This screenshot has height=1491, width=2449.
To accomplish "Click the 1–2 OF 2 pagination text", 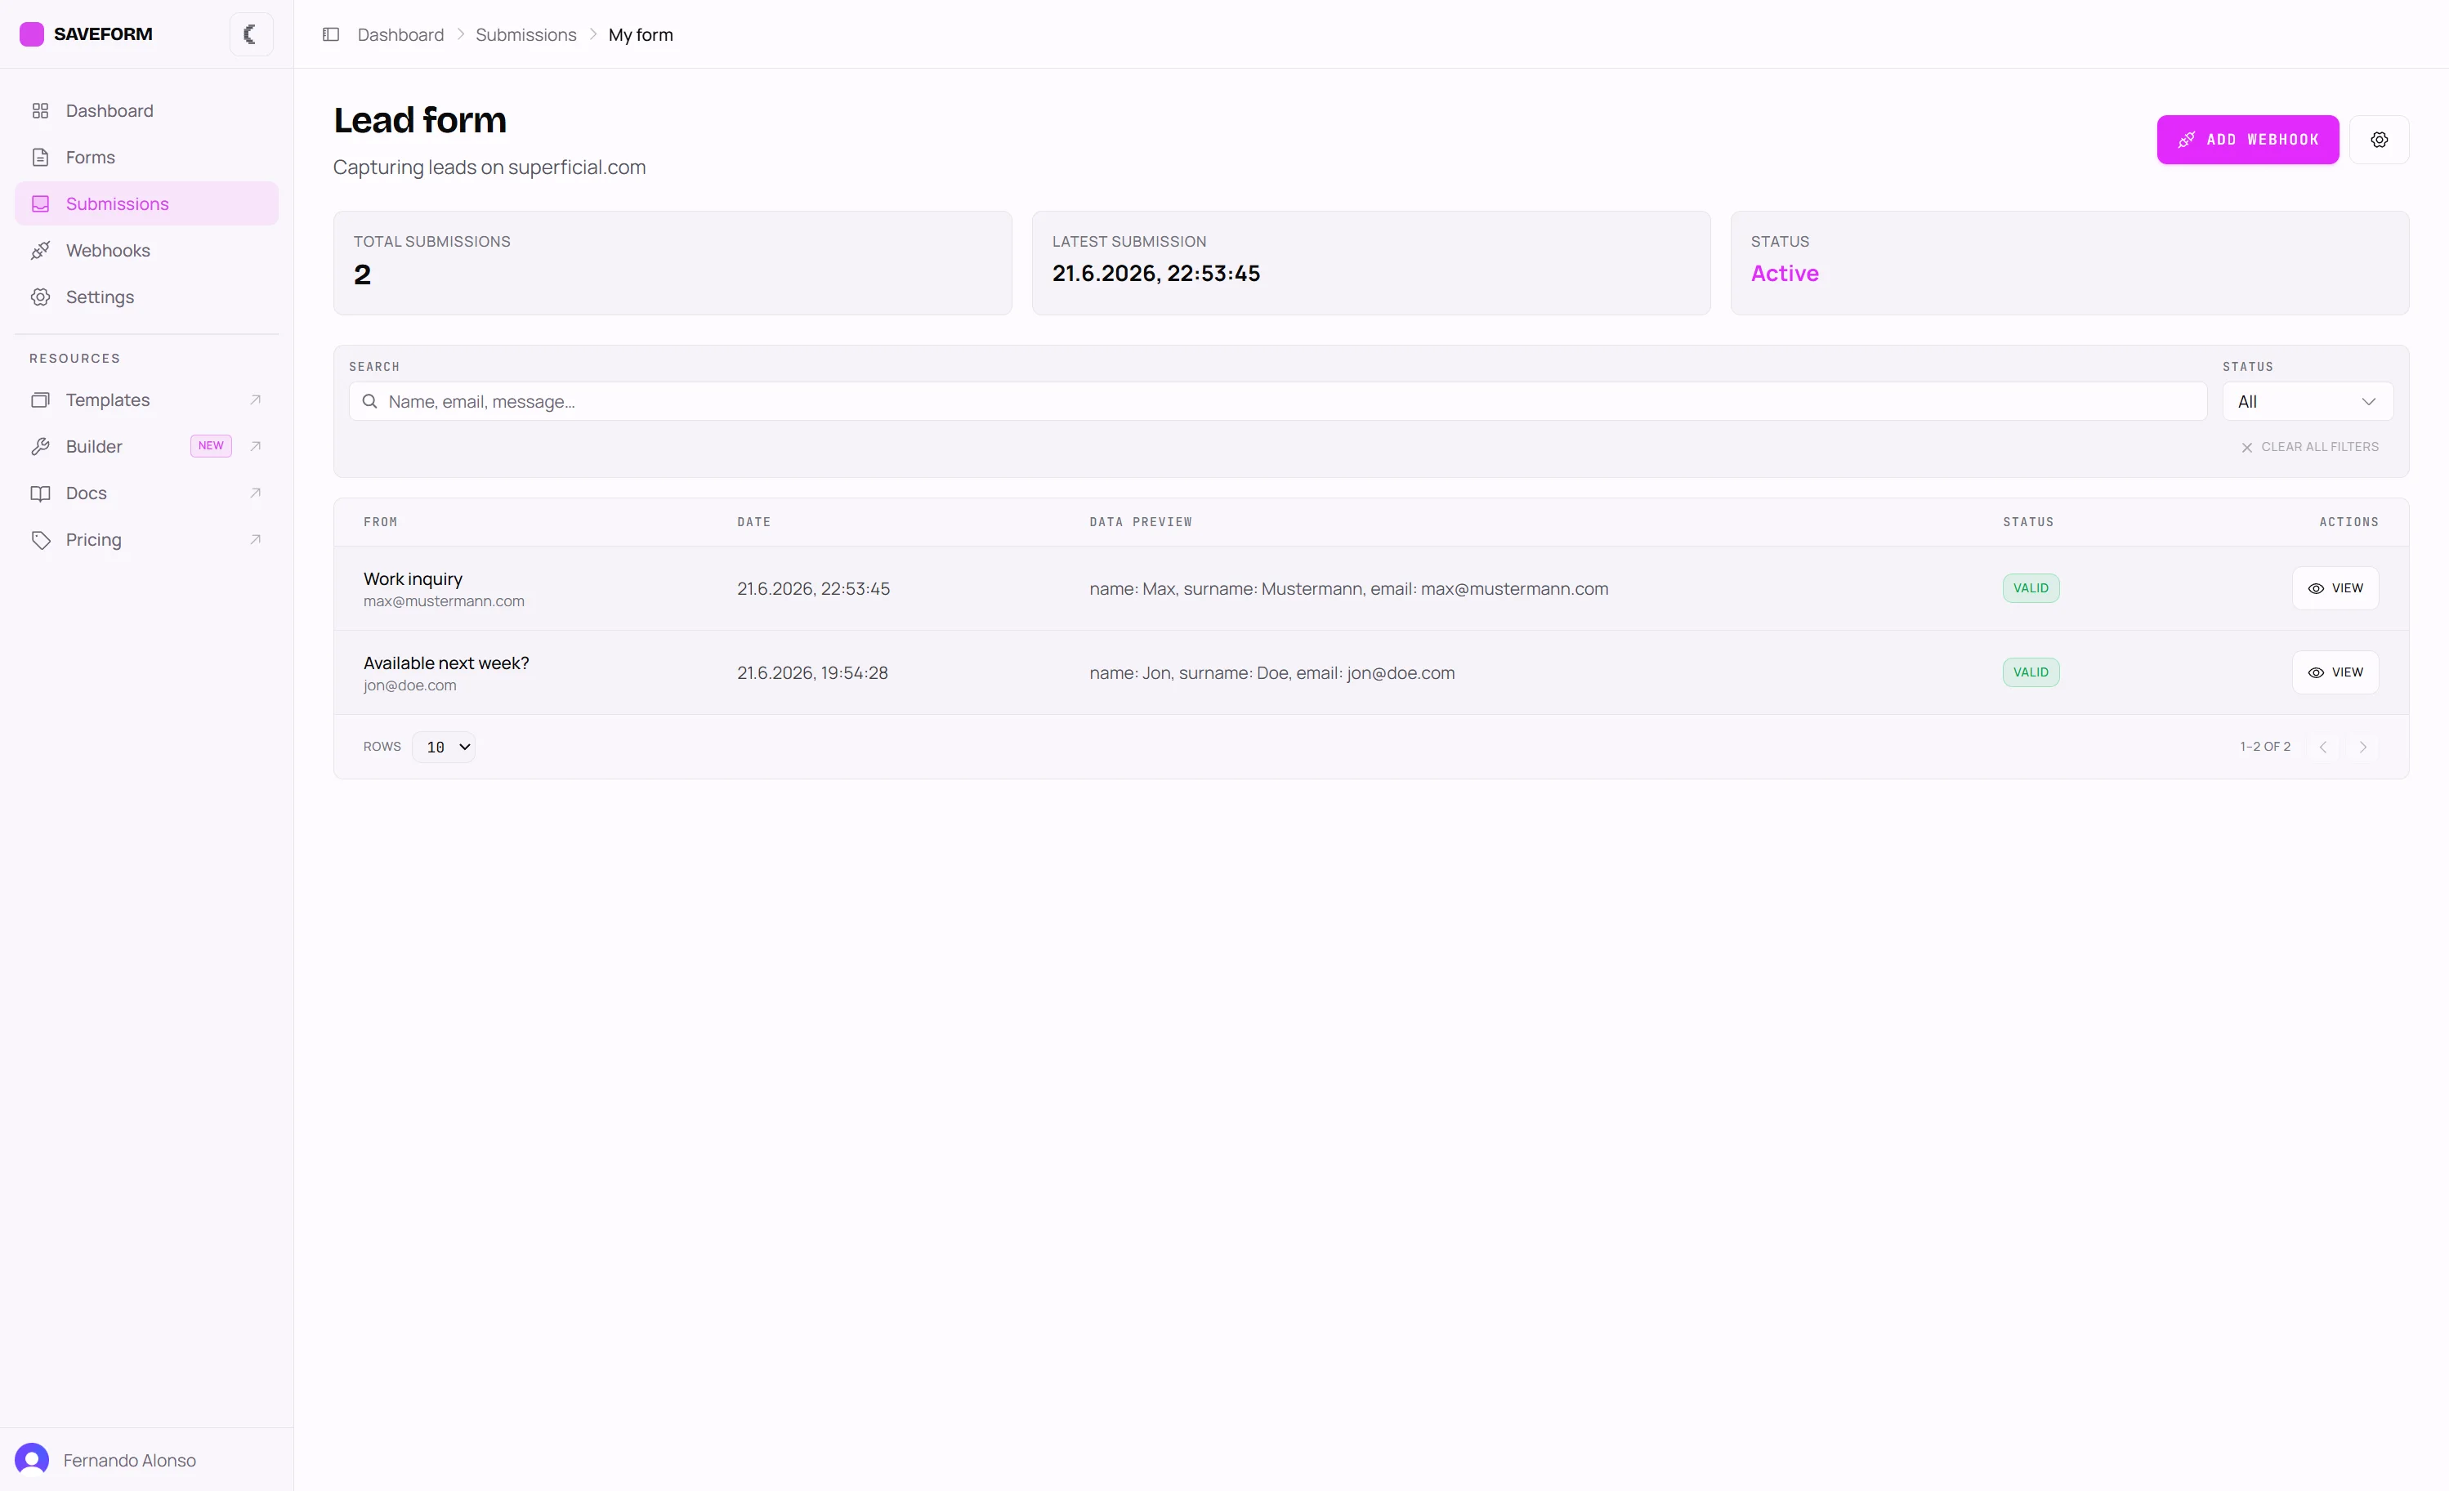I will pyautogui.click(x=2265, y=747).
